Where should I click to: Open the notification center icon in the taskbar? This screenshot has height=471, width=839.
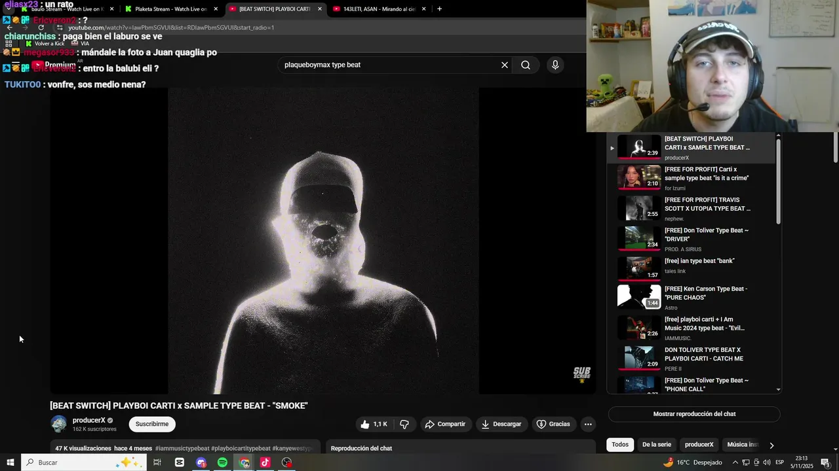pyautogui.click(x=825, y=462)
